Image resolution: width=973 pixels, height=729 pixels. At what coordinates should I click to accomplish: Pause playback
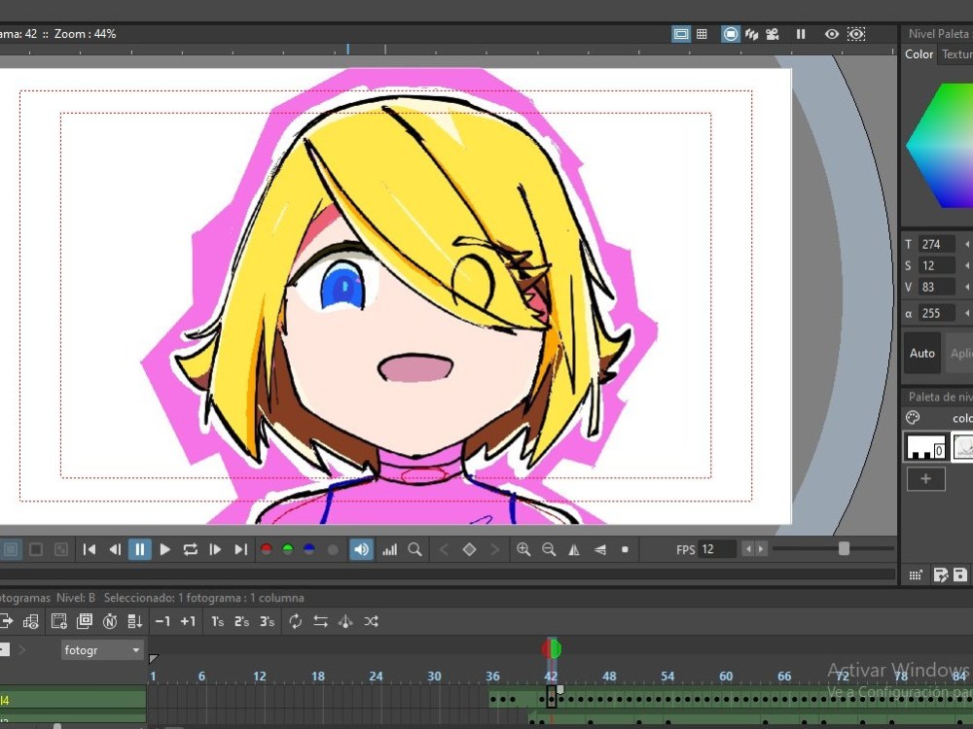pyautogui.click(x=139, y=550)
